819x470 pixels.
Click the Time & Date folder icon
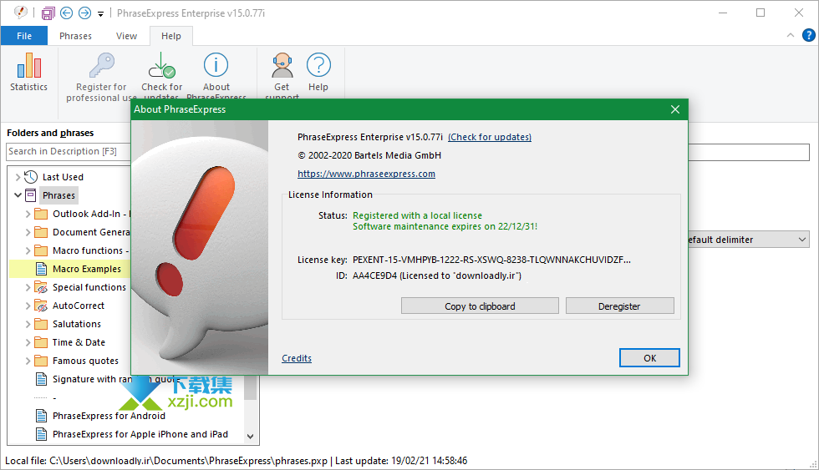pos(41,342)
